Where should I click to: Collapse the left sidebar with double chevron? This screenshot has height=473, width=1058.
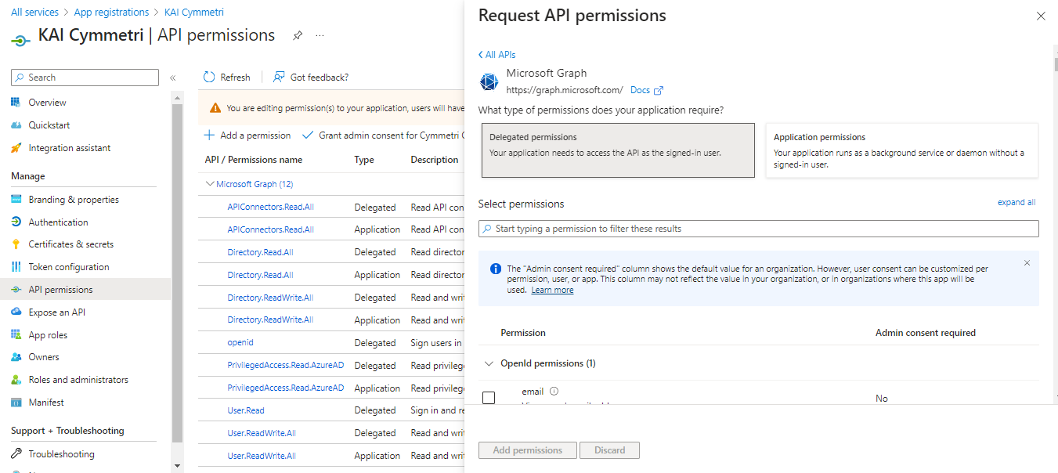click(x=173, y=78)
